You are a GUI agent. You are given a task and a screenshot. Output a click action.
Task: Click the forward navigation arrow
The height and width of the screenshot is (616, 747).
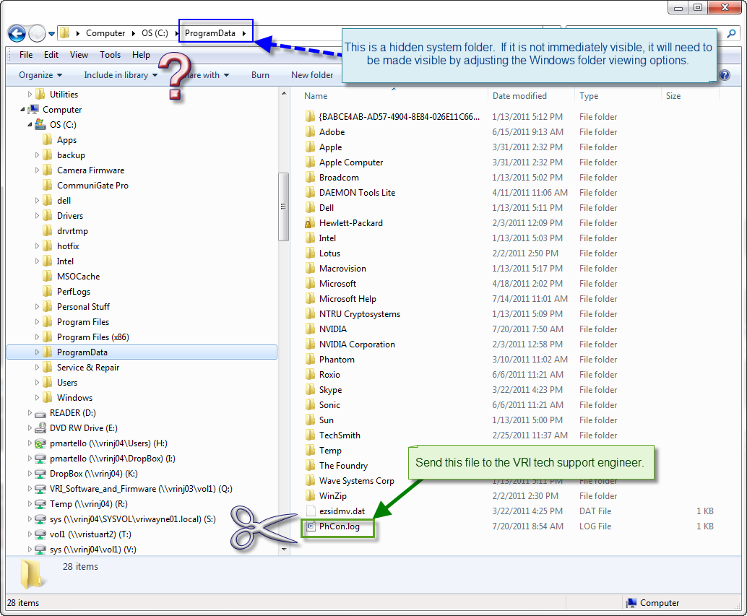point(36,33)
